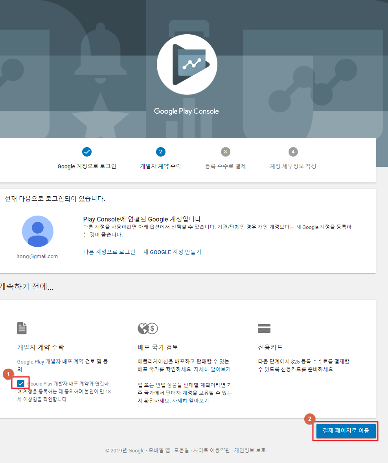Screen dimensions: 388x463
Task: Click the Google Play Console title text
Action: click(x=186, y=111)
